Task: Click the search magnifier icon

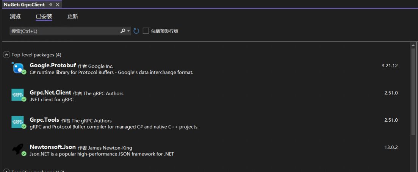Action: coord(123,31)
